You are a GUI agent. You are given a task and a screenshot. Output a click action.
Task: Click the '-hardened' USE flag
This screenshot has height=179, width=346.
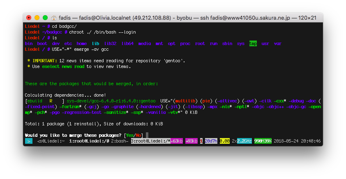[150, 106]
